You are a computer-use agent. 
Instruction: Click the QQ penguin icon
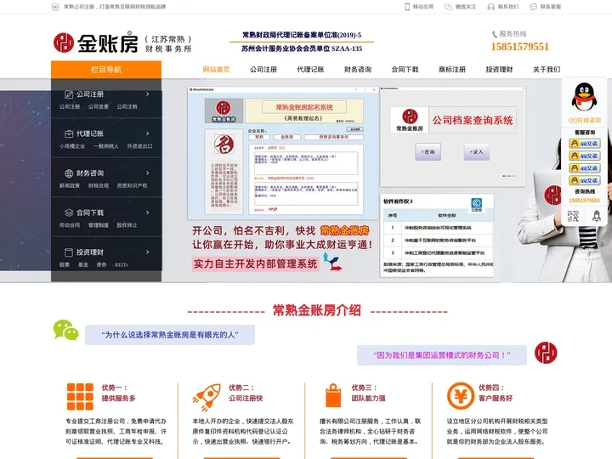584,98
